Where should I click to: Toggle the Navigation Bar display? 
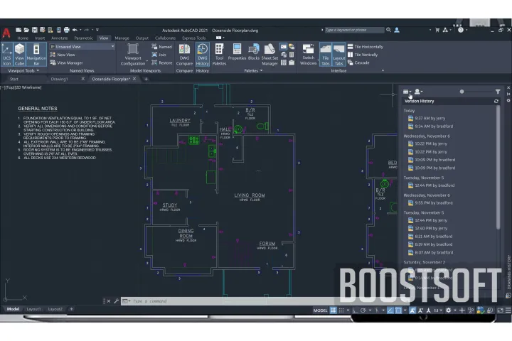pyautogui.click(x=36, y=55)
